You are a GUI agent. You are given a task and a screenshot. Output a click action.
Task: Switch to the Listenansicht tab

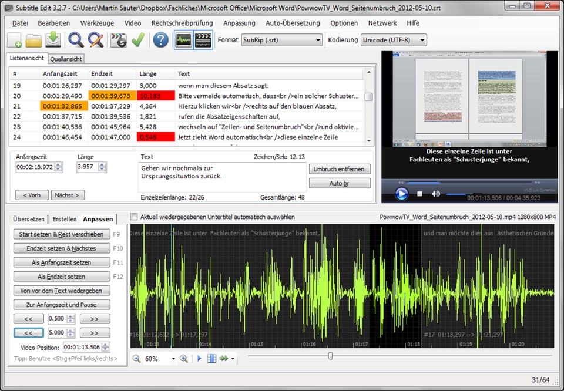point(27,58)
